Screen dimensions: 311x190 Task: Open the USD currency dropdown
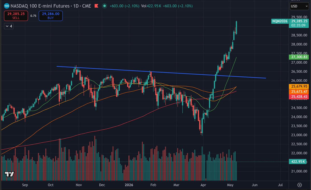(x=299, y=6)
